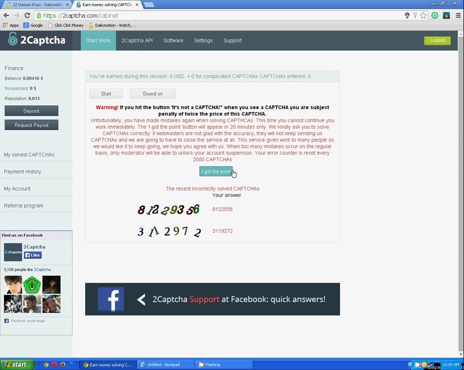Click the browser Back arrow

(x=6, y=15)
